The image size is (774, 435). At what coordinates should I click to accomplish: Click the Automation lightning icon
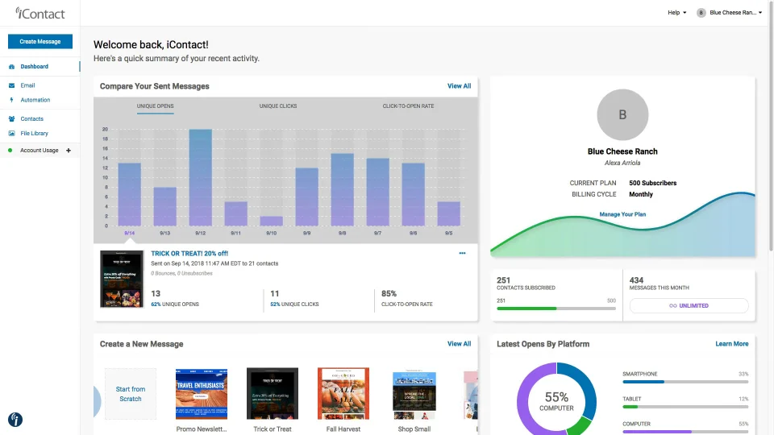11,100
